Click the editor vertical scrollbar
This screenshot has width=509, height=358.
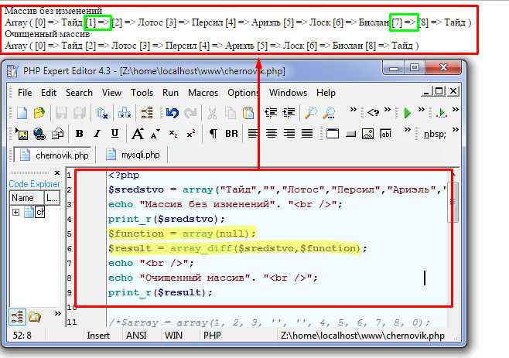click(x=454, y=203)
